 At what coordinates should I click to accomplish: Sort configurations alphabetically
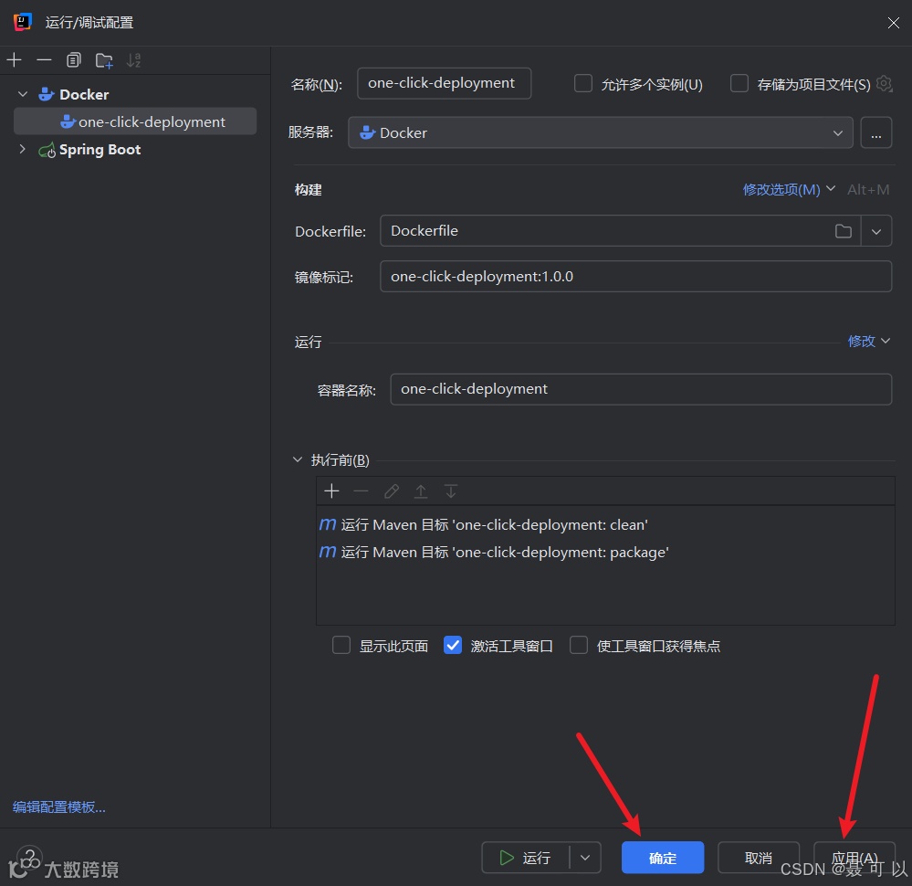tap(134, 60)
